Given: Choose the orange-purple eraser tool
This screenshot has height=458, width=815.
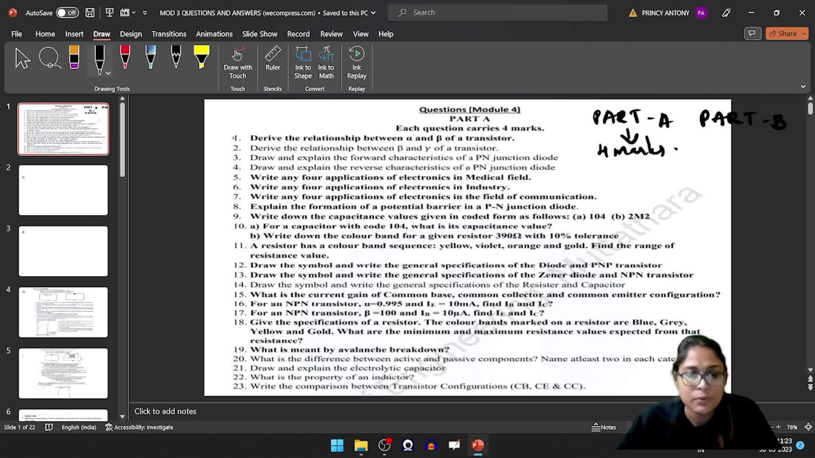Looking at the screenshot, I should point(74,58).
